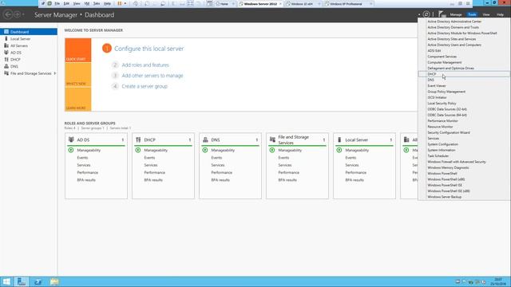The height and width of the screenshot is (287, 511).
Task: Click Add roles and features
Action: pos(145,65)
